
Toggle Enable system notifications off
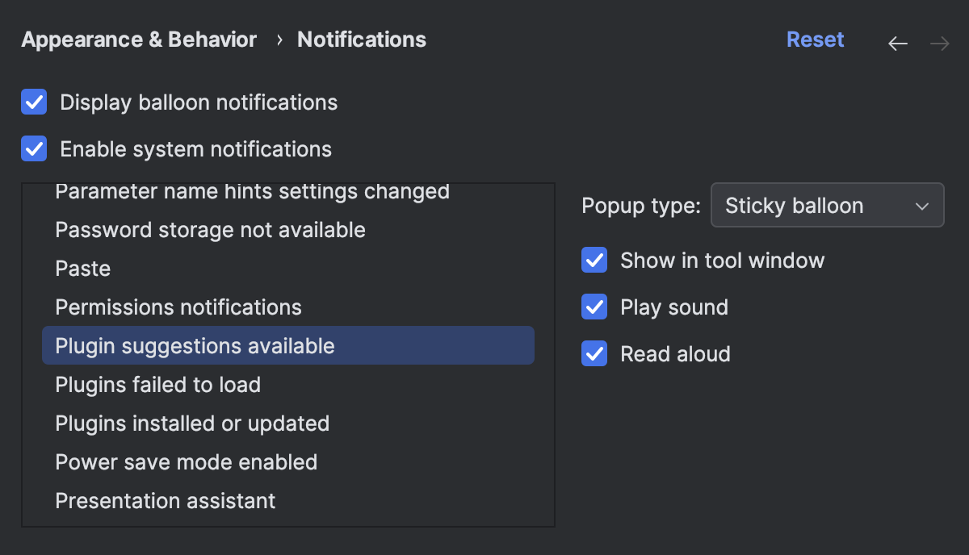pos(33,148)
